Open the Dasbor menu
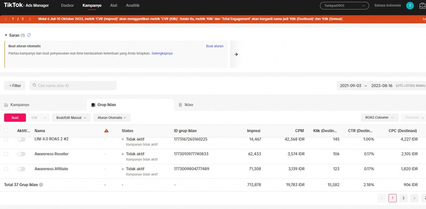The width and height of the screenshot is (426, 209). click(67, 5)
